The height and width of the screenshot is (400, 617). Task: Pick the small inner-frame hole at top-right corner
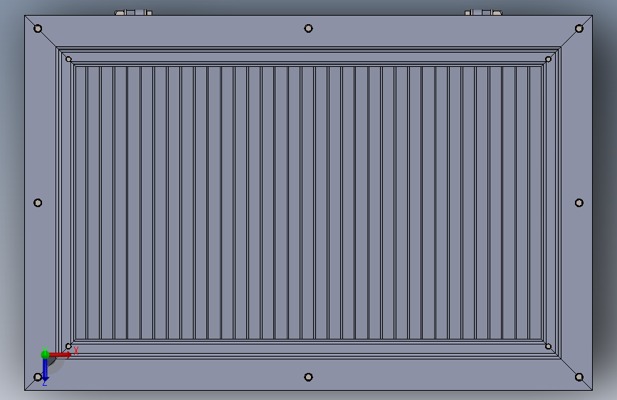pos(548,60)
